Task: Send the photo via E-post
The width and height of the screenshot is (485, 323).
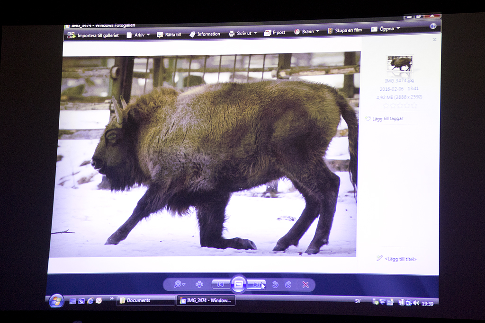Action: [275, 33]
